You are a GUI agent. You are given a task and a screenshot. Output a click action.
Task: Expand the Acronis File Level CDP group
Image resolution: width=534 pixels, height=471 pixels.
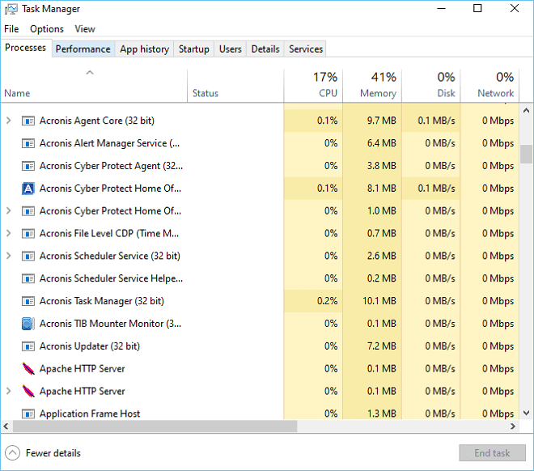[x=9, y=233]
